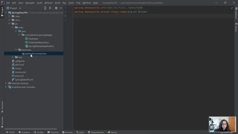Open the Structure tool window tab
Viewport: 238px width, 134px height.
tap(2, 107)
